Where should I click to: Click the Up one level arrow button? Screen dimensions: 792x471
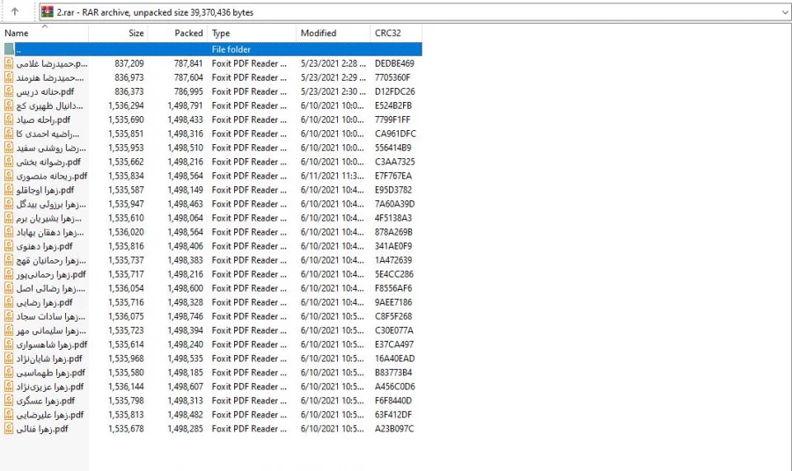coord(15,12)
